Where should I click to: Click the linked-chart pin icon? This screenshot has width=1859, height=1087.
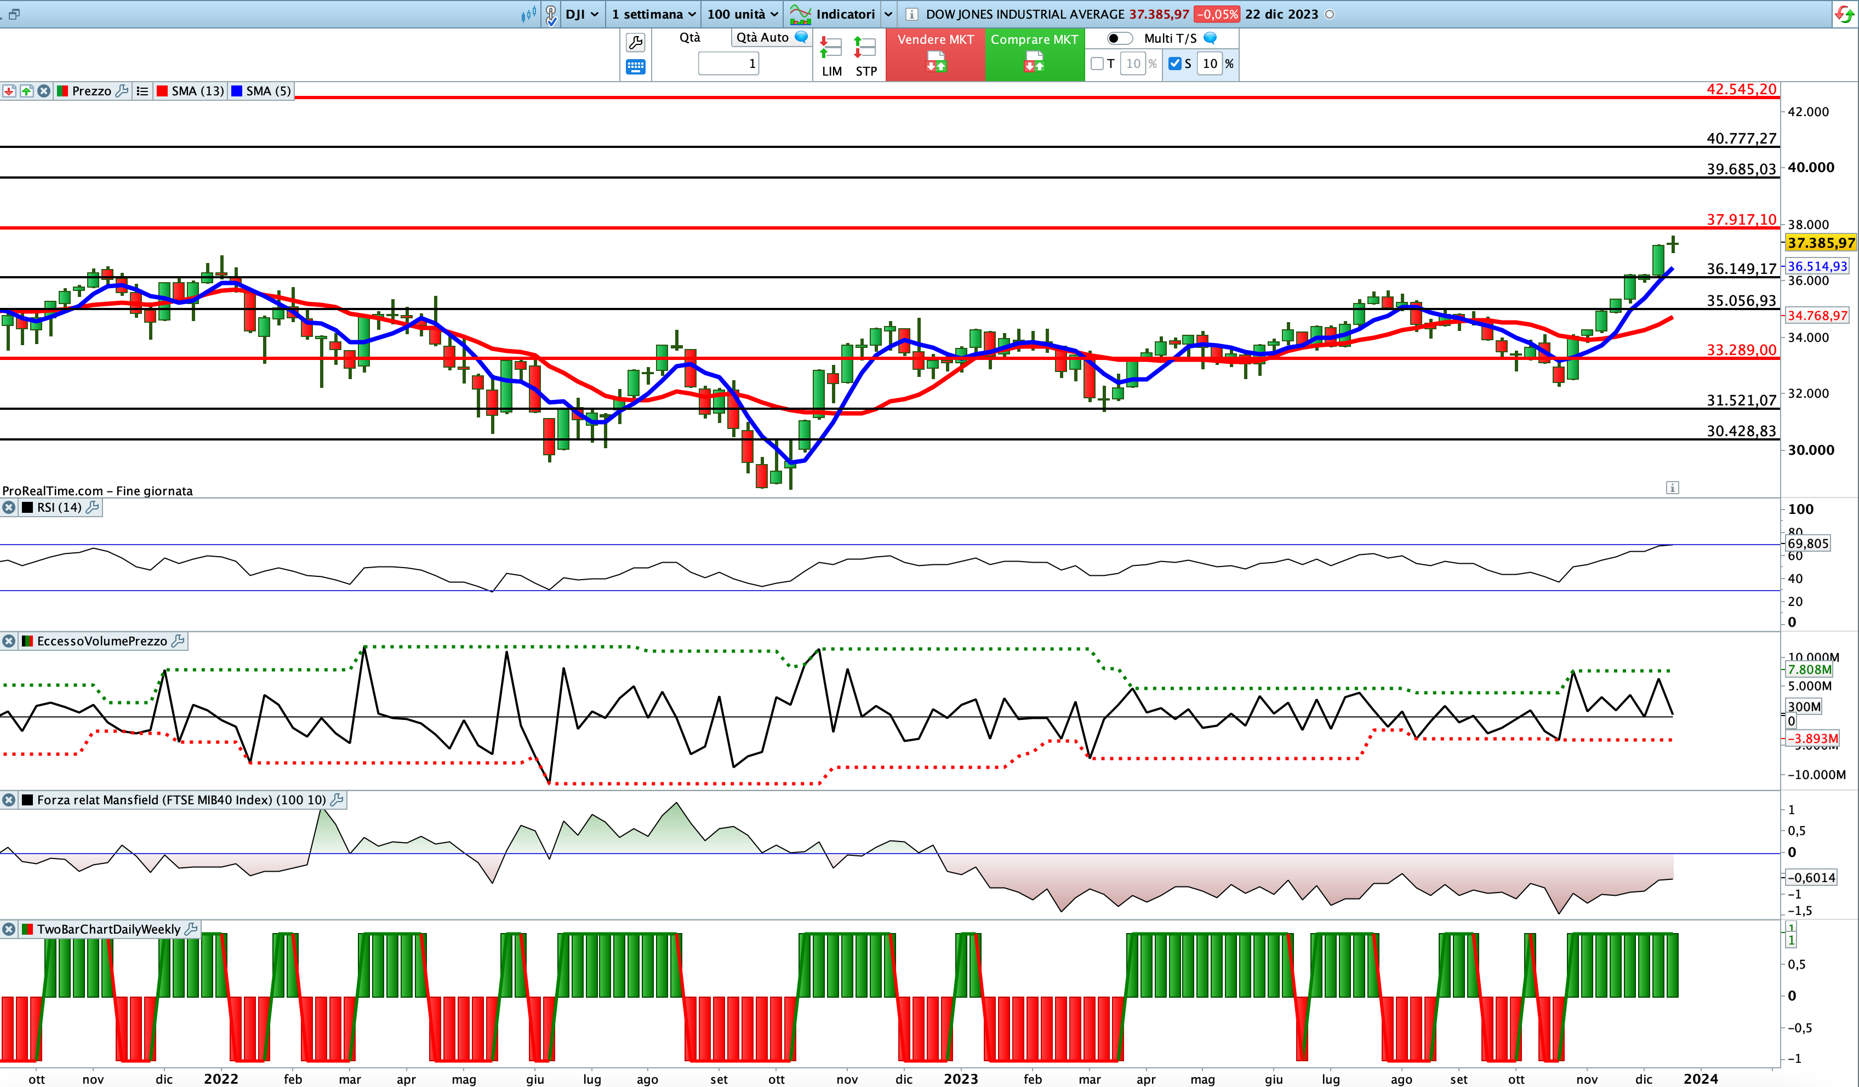[x=551, y=15]
